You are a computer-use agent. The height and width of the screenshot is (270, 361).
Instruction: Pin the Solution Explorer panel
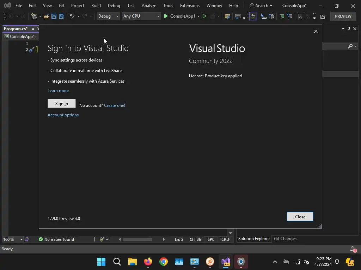[349, 29]
